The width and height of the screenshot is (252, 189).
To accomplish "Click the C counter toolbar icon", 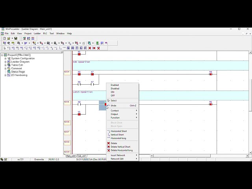I will [81, 48].
